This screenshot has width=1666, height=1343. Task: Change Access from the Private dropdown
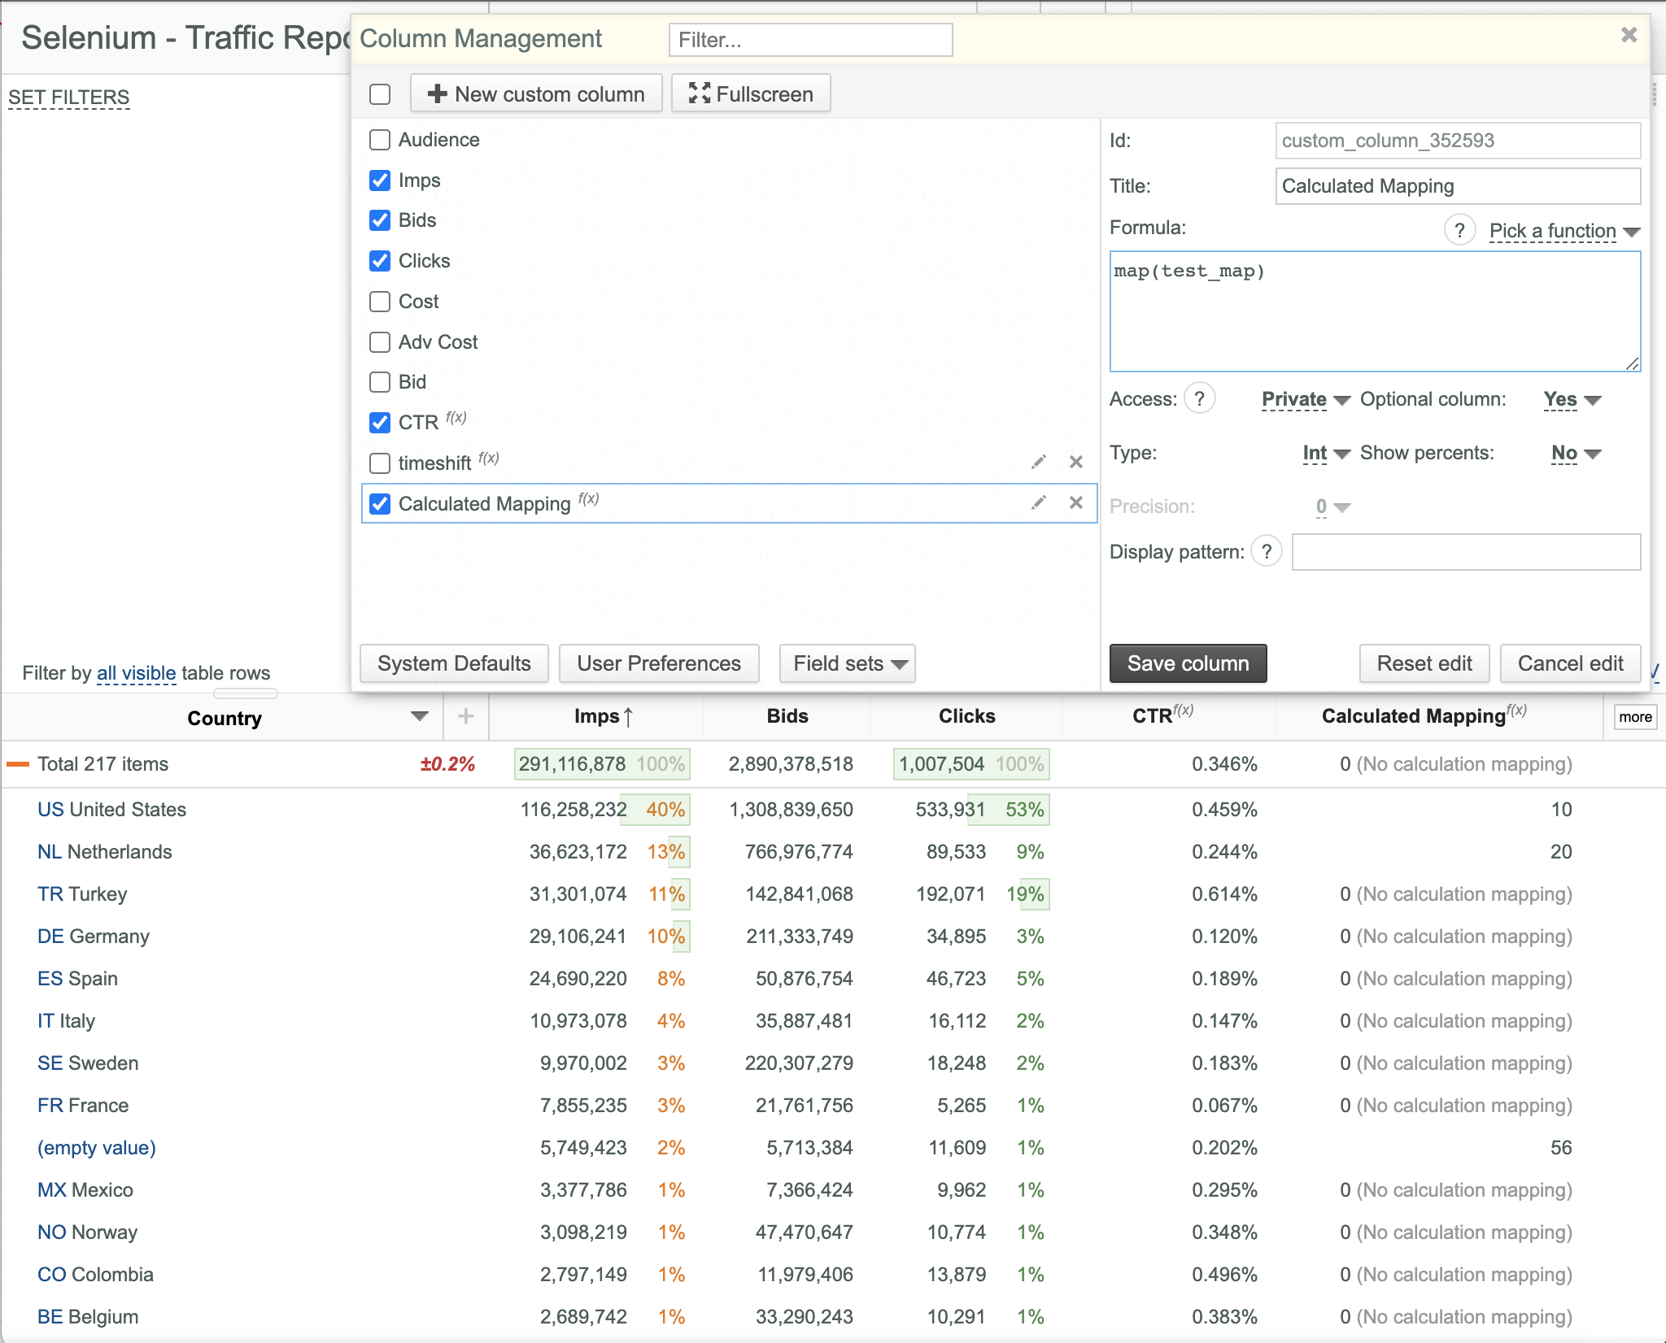coord(1305,399)
